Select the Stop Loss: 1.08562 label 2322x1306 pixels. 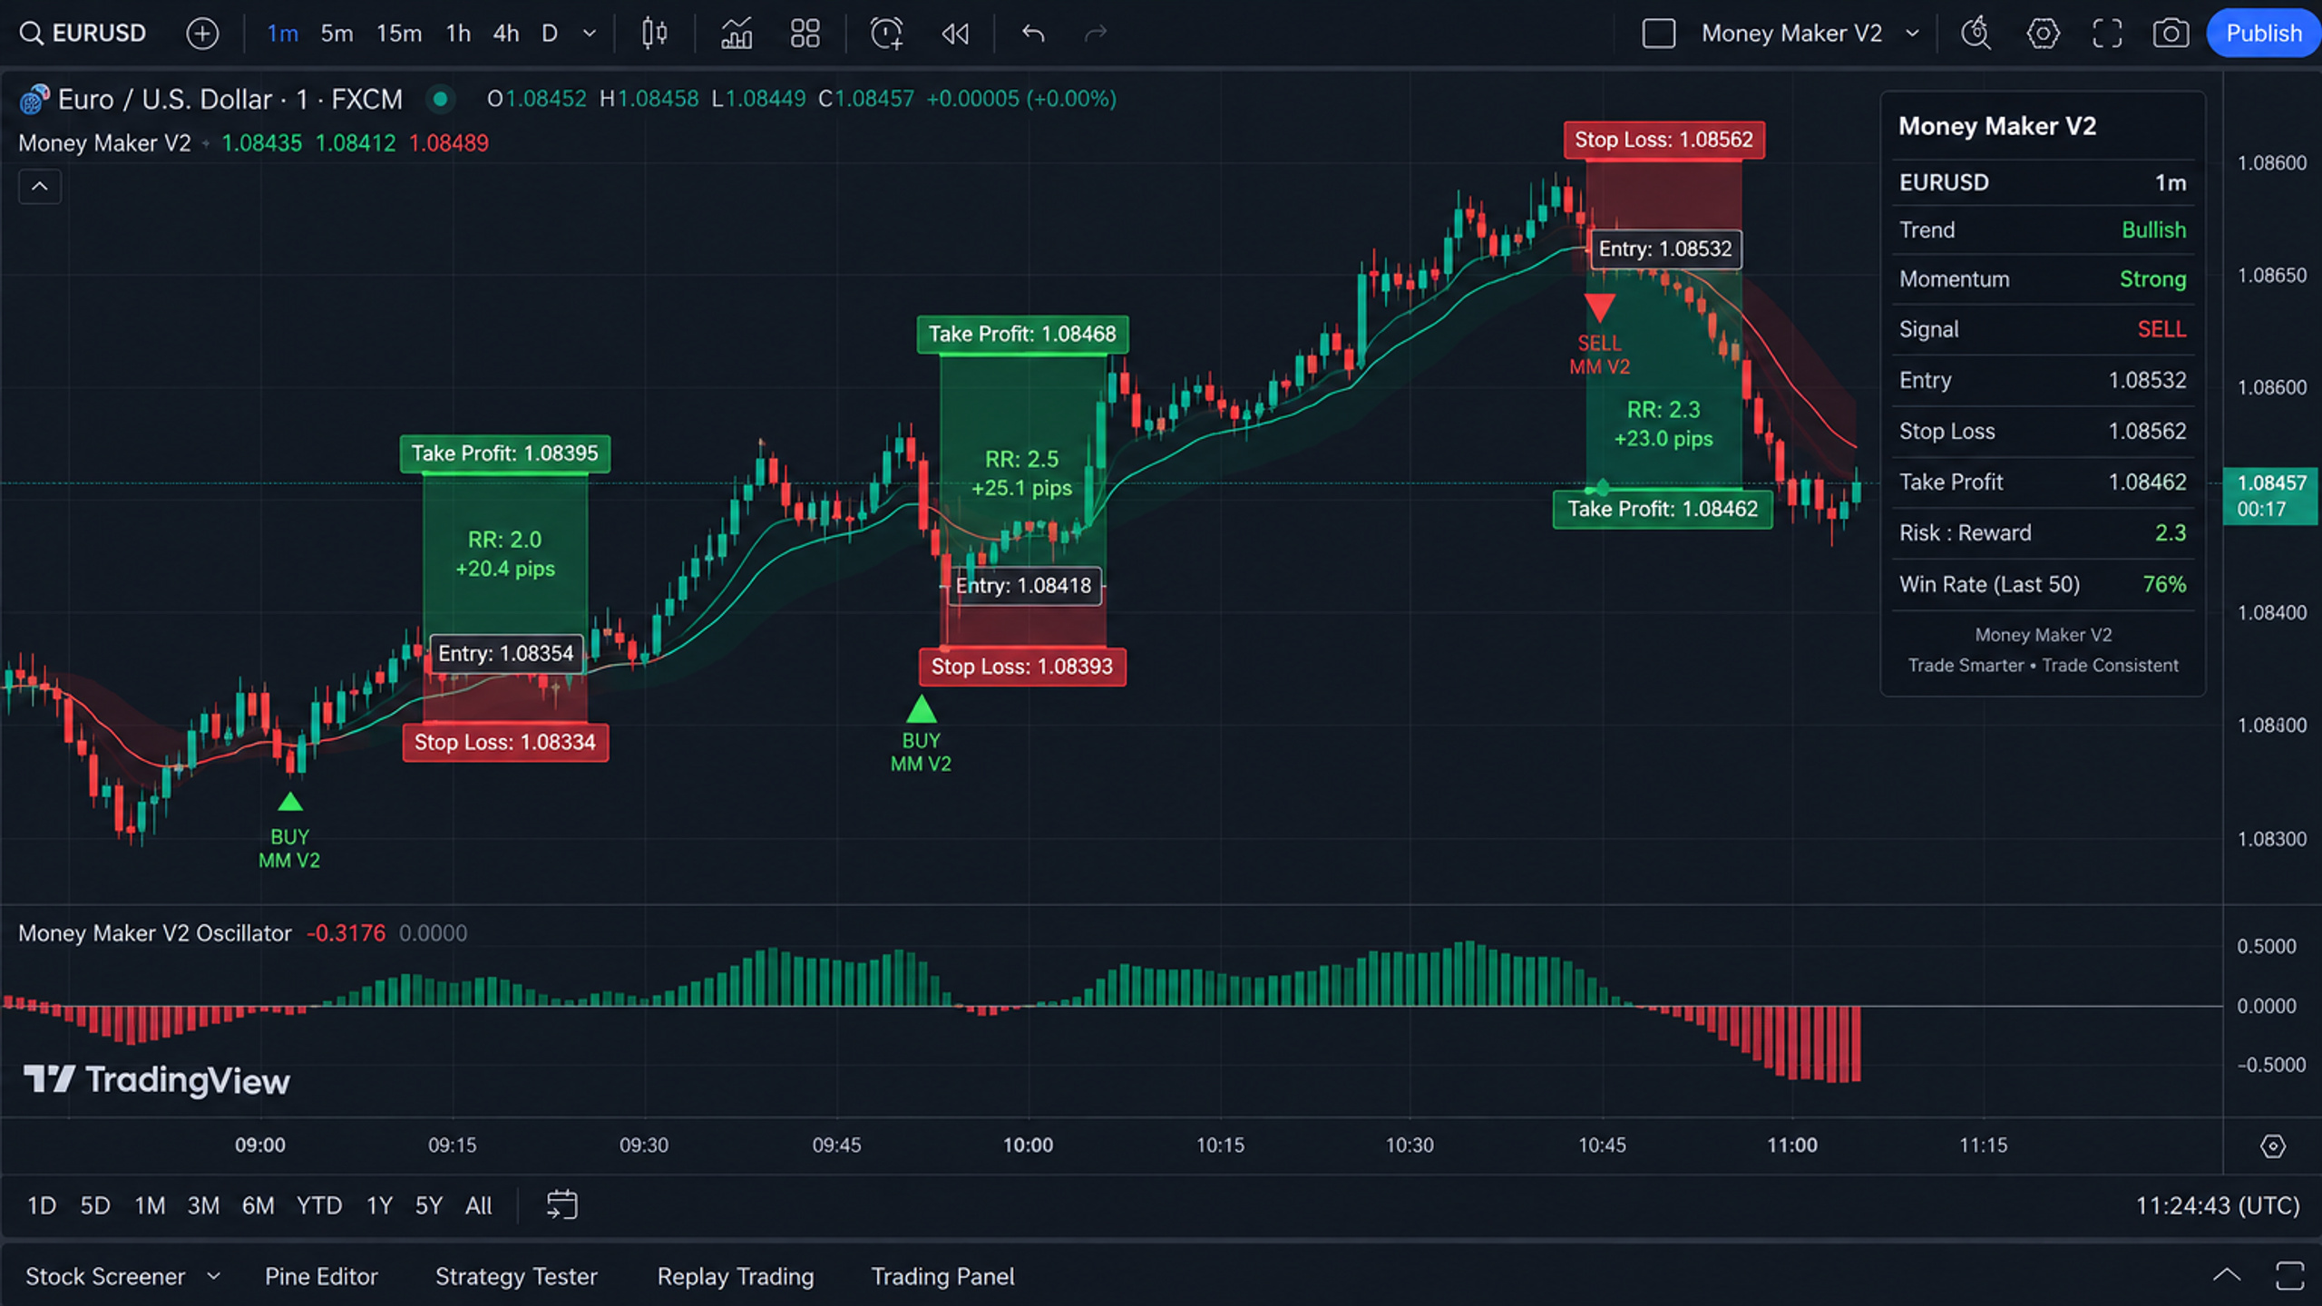tap(1663, 140)
